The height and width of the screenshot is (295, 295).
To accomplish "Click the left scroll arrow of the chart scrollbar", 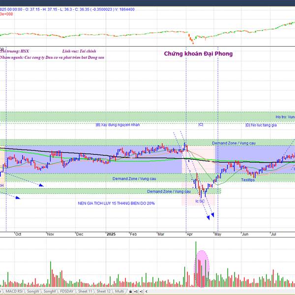I will [147, 292].
